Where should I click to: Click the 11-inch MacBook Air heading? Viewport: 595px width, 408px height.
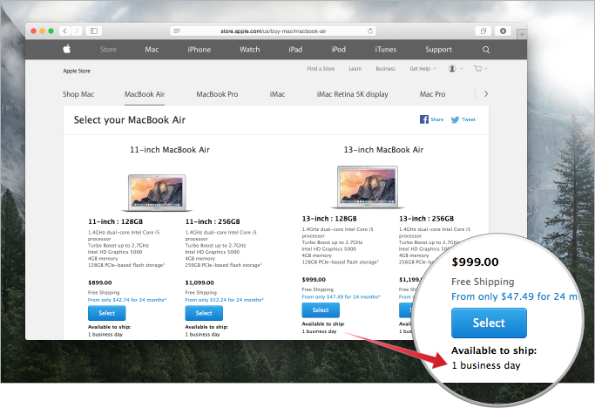click(170, 150)
